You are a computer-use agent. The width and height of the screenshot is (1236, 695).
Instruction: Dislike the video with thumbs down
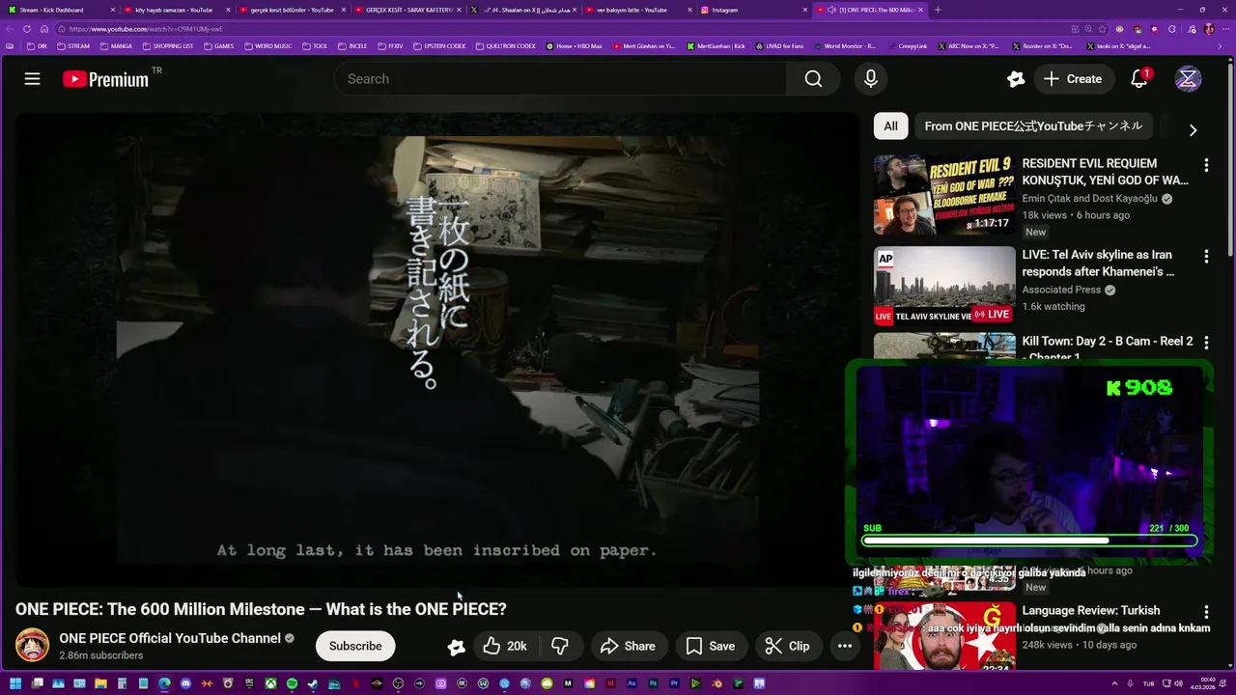560,646
